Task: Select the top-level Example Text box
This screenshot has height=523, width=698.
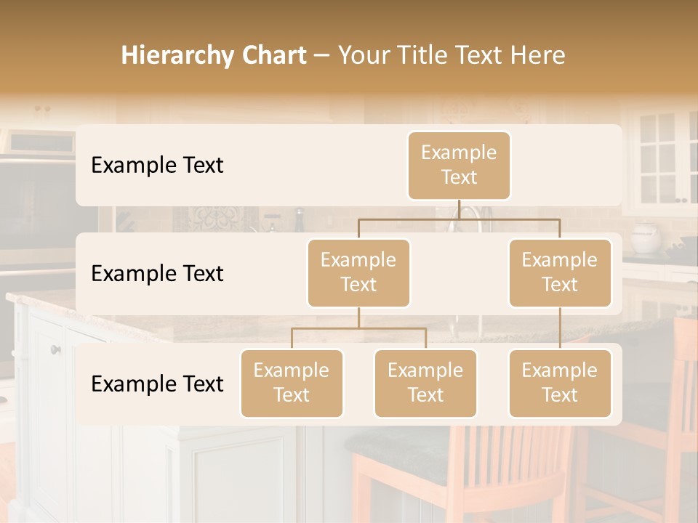Action: 459,166
